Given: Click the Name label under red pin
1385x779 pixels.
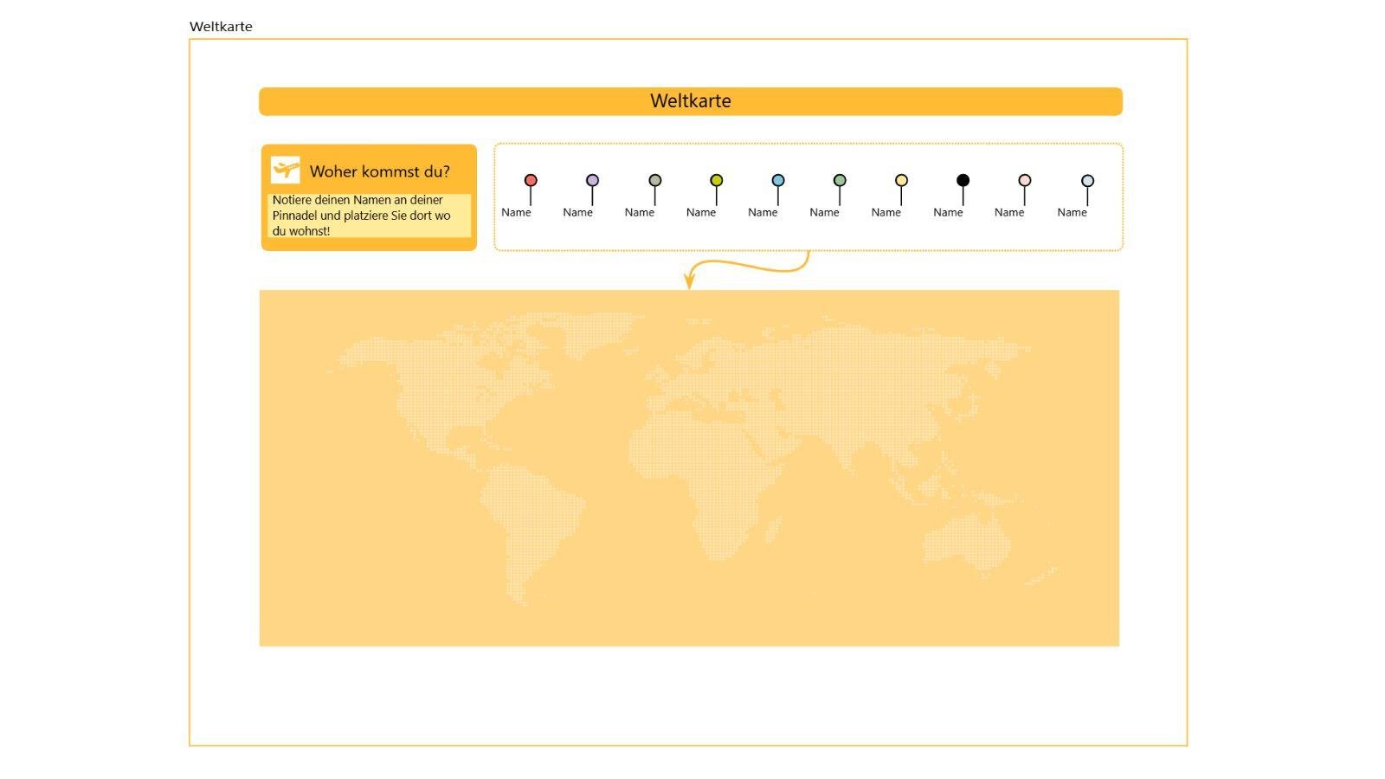Looking at the screenshot, I should [516, 213].
